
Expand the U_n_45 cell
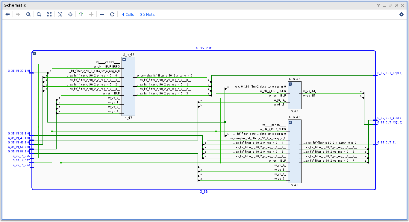290,84
